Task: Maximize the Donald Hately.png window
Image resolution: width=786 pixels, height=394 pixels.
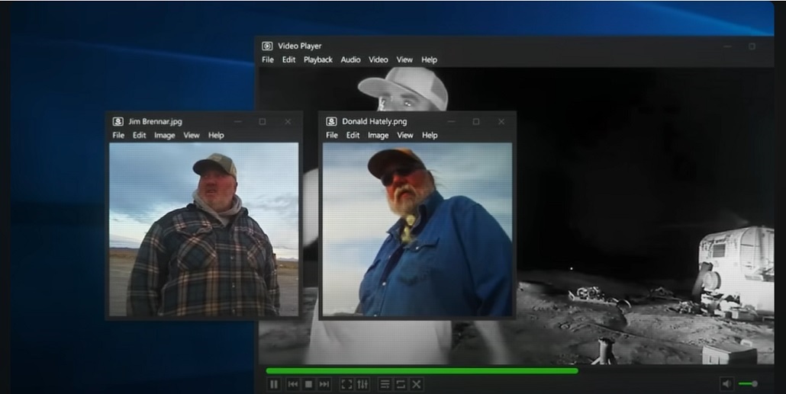Action: coord(475,122)
